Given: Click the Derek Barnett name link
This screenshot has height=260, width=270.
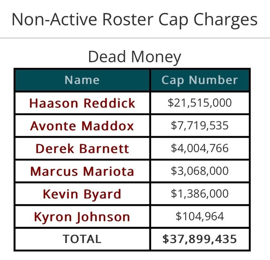Looking at the screenshot, I should coord(82,148).
